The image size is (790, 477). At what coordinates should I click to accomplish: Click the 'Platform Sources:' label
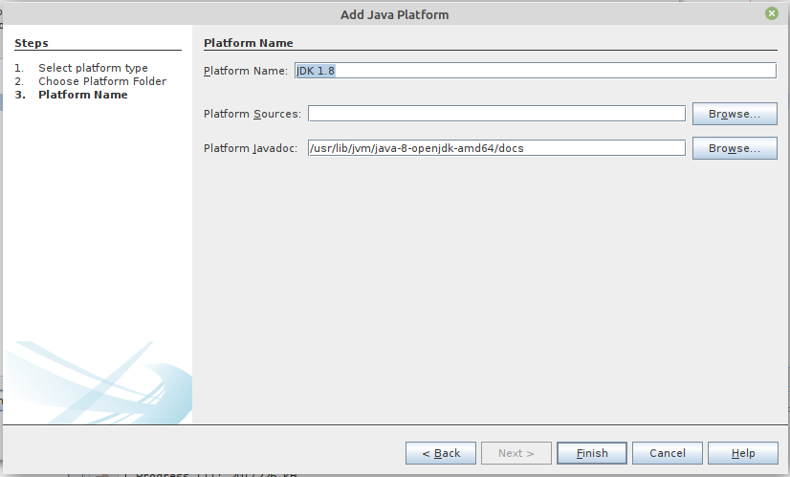click(252, 114)
